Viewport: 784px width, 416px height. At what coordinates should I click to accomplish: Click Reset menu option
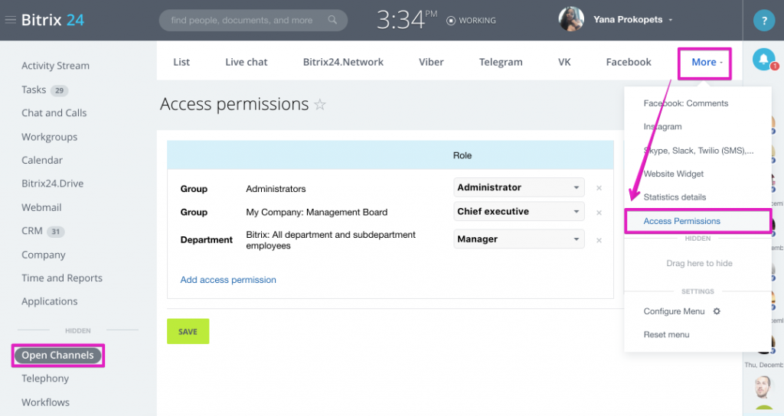coord(666,335)
